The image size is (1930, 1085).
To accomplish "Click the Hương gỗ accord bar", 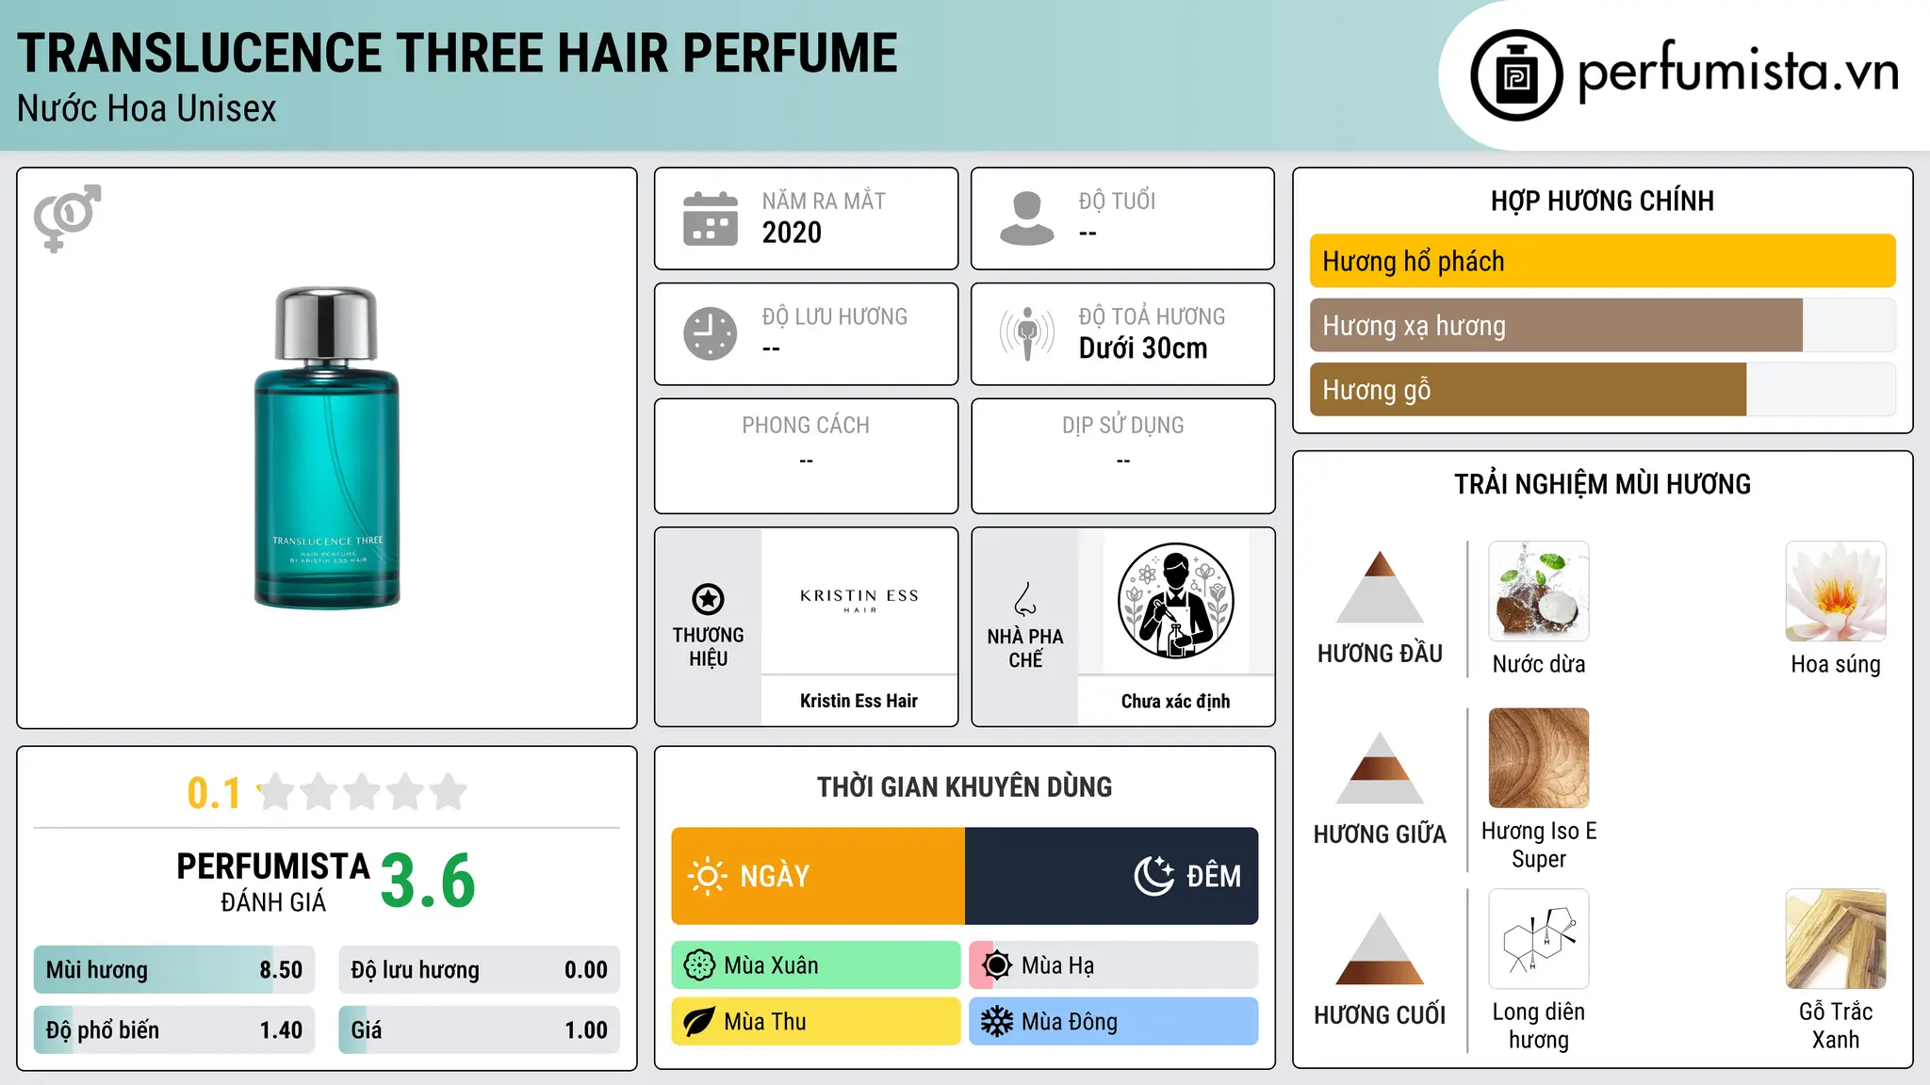I will point(1603,389).
